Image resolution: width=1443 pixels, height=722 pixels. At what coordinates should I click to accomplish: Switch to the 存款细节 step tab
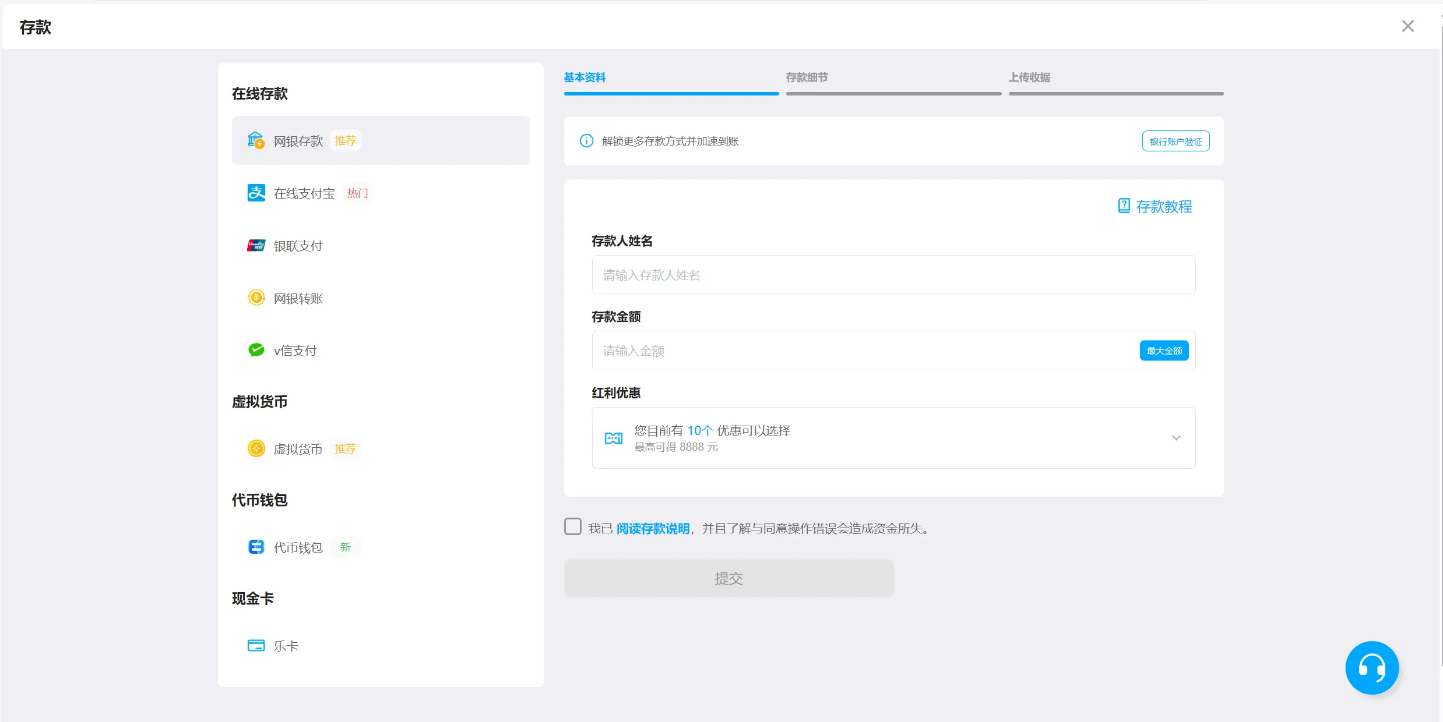[x=807, y=77]
